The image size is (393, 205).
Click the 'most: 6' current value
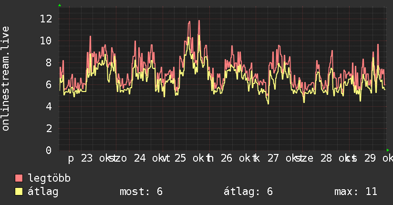(x=141, y=192)
